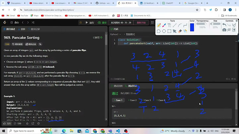Open the Python3 language dropdown
This screenshot has width=239, height=134.
point(116,34)
